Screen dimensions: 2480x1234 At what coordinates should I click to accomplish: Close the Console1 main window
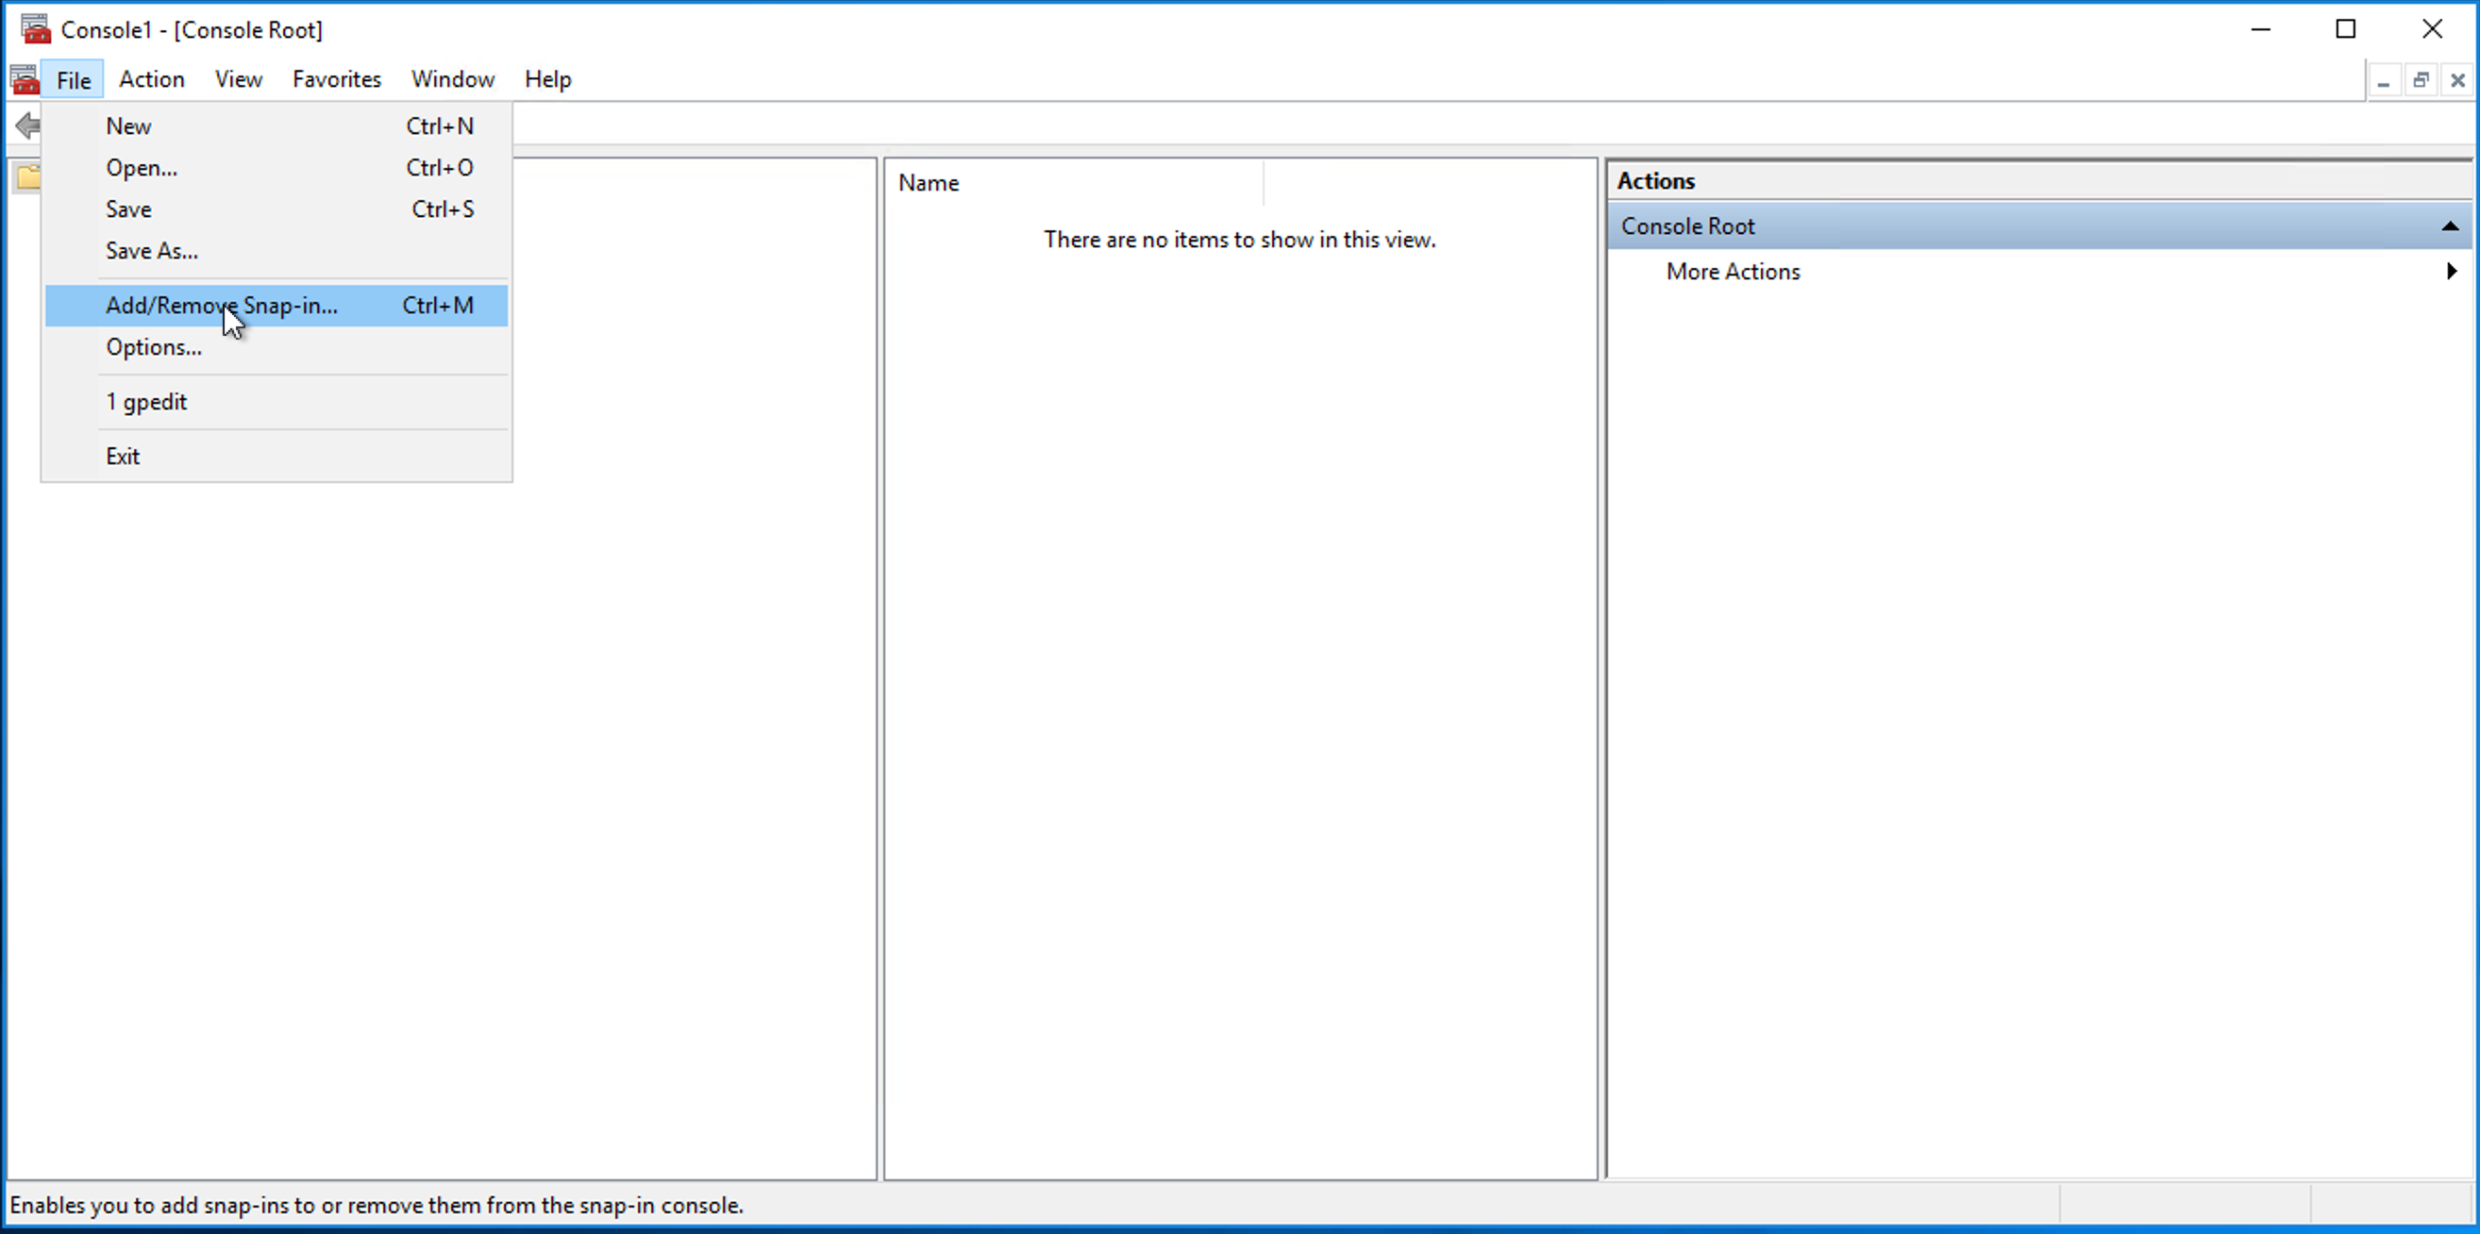[2432, 30]
